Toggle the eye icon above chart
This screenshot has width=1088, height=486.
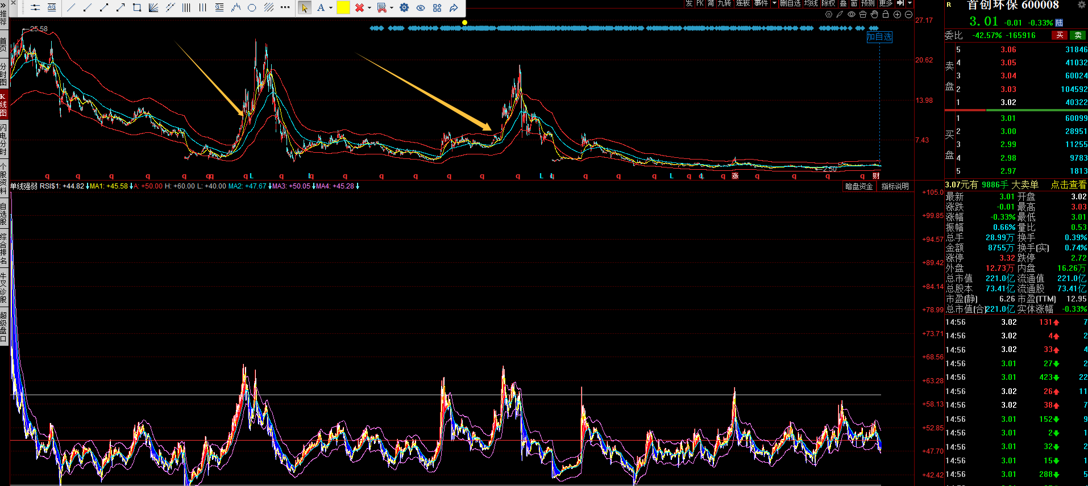click(x=852, y=15)
